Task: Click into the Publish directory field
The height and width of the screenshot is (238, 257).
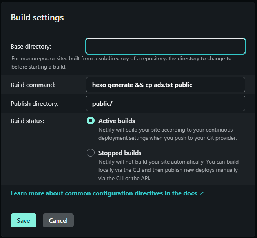Action: [165, 103]
